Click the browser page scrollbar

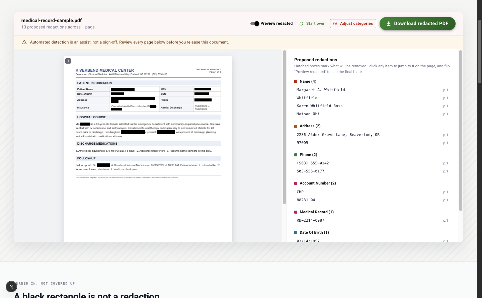tap(479, 52)
